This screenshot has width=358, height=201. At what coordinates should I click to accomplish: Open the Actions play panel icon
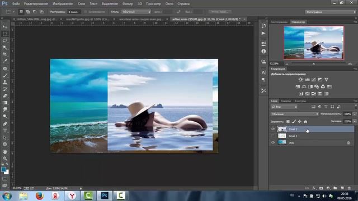(263, 33)
